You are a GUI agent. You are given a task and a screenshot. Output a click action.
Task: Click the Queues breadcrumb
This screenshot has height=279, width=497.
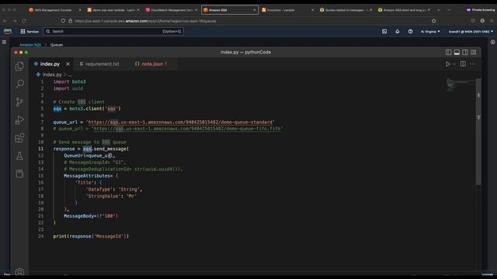(57, 45)
